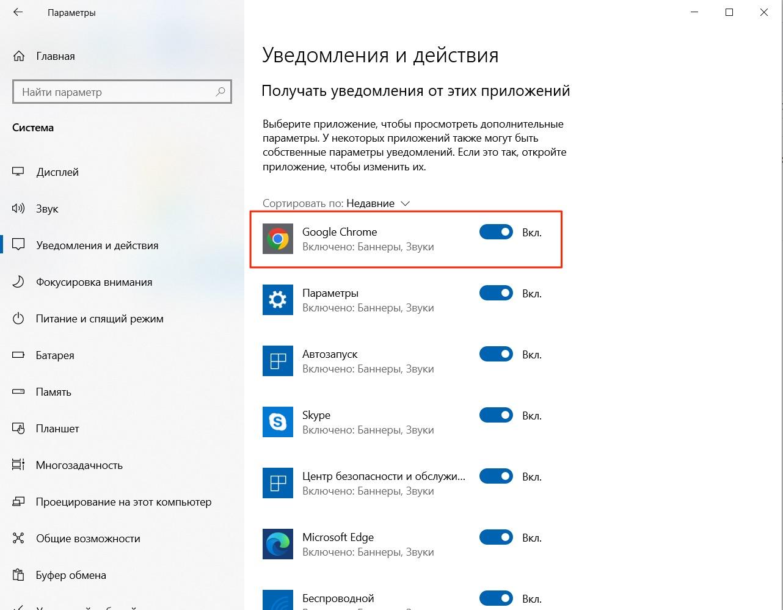Click the Параметры gear app icon

point(278,300)
